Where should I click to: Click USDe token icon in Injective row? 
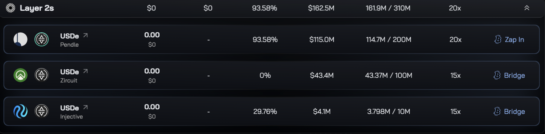click(x=42, y=111)
